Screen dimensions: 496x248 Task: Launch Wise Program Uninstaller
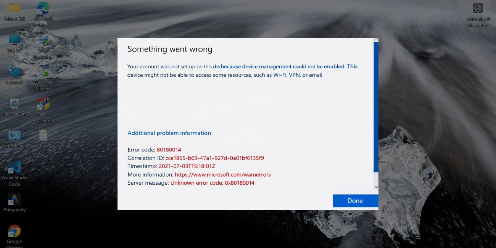click(43, 42)
